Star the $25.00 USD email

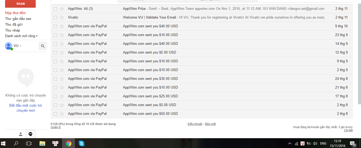tap(62, 96)
